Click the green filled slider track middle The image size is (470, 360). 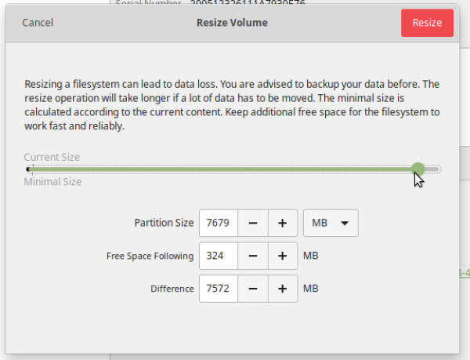[x=223, y=169]
